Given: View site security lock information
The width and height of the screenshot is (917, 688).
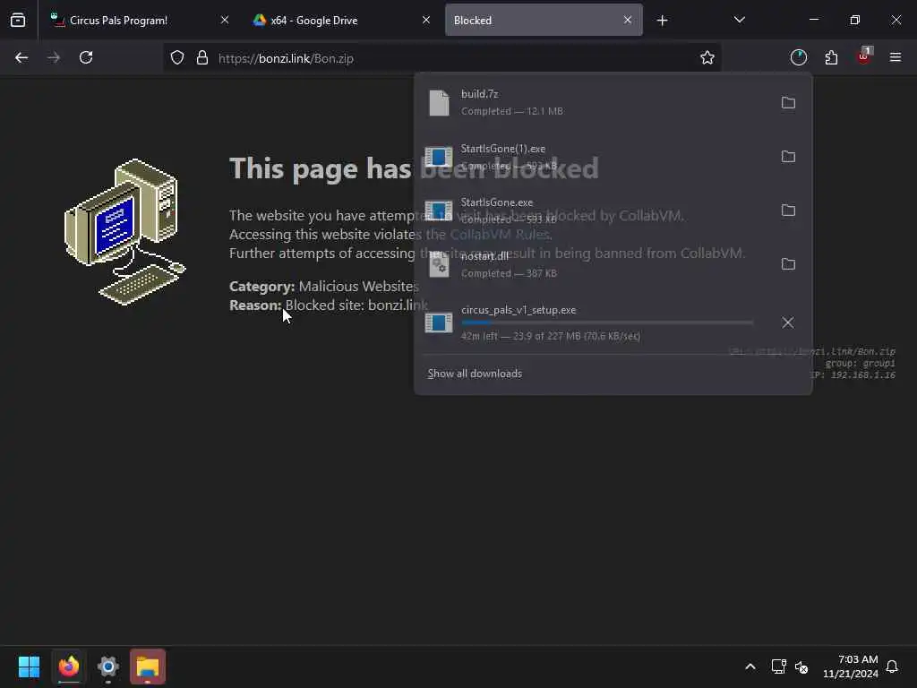Looking at the screenshot, I should (202, 58).
